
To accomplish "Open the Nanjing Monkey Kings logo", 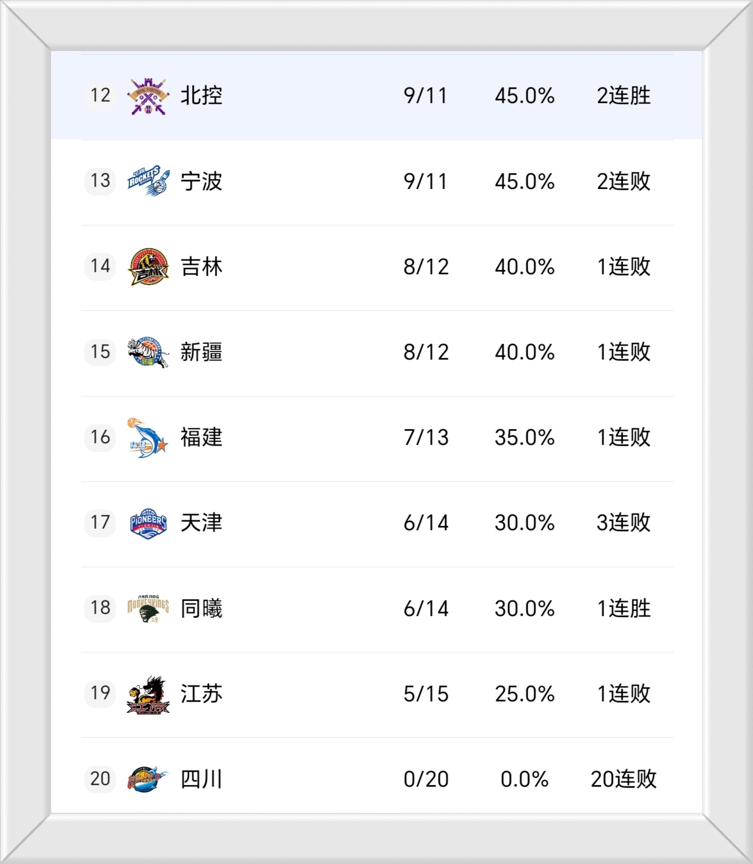I will pos(148,608).
